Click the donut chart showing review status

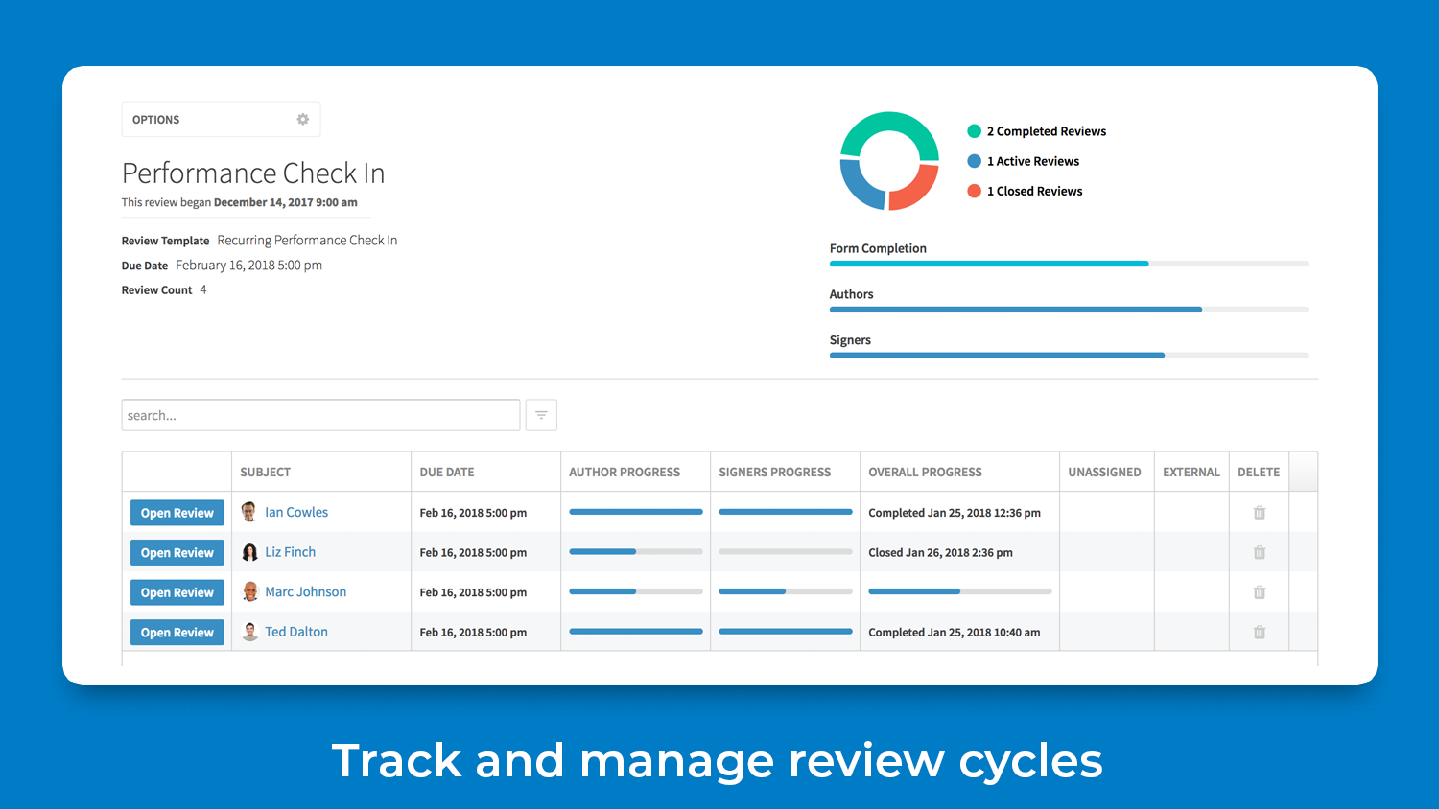(889, 160)
